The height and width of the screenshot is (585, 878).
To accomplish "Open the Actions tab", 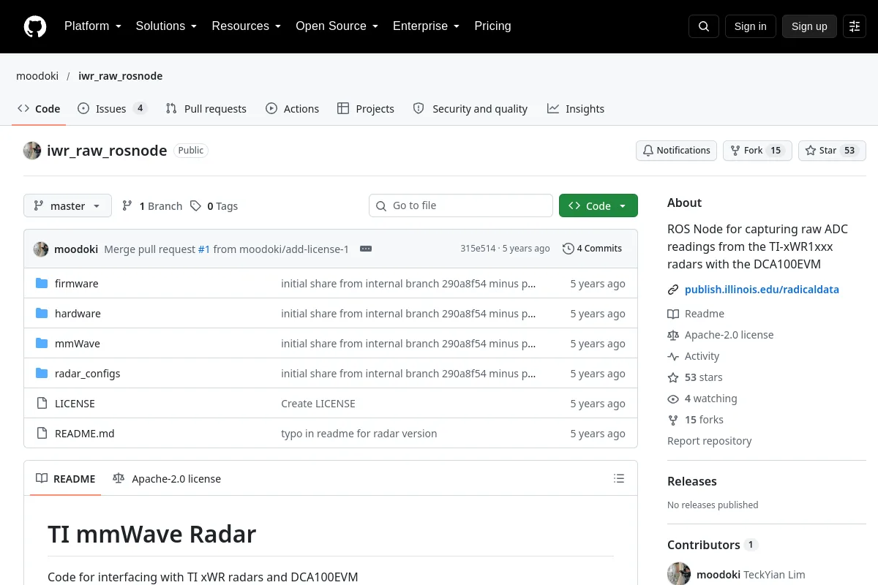I will (x=293, y=109).
